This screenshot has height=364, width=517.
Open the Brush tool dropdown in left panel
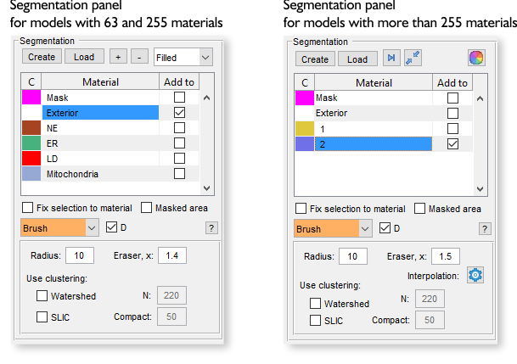click(60, 228)
